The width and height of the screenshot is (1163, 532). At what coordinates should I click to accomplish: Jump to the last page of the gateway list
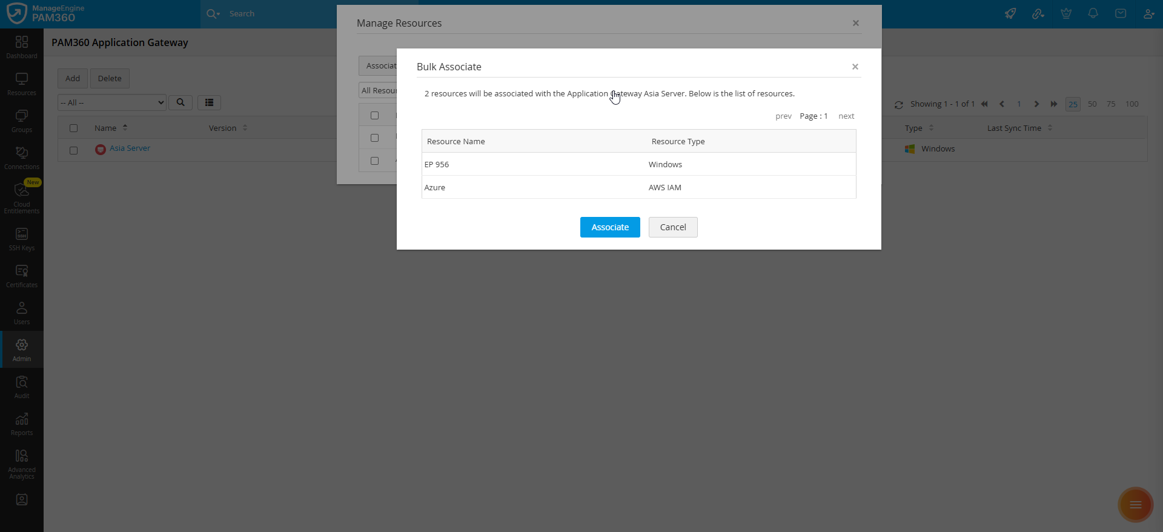tap(1054, 104)
